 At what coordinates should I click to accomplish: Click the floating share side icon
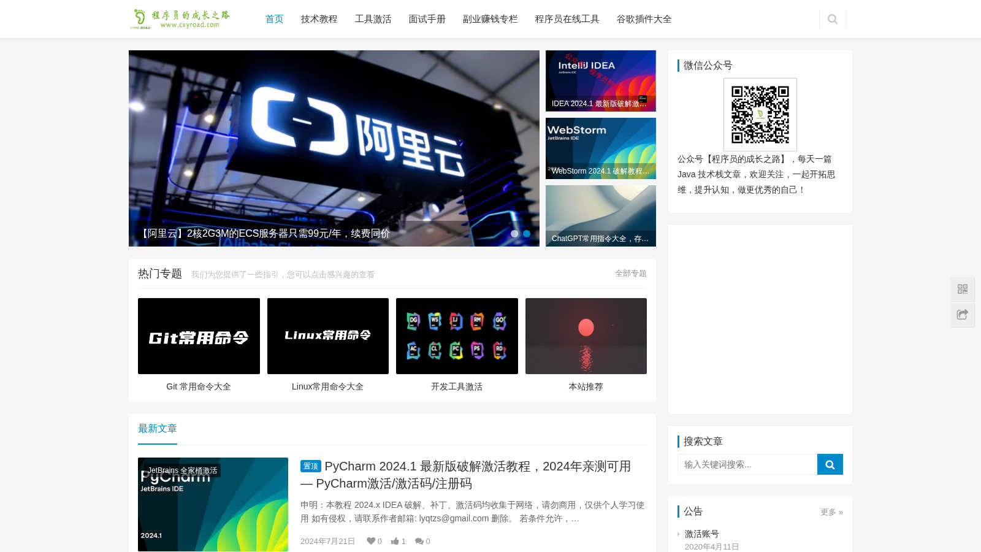tap(963, 315)
